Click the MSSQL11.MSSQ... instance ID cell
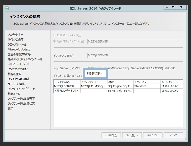The height and width of the screenshot is (146, 191). click(94, 86)
